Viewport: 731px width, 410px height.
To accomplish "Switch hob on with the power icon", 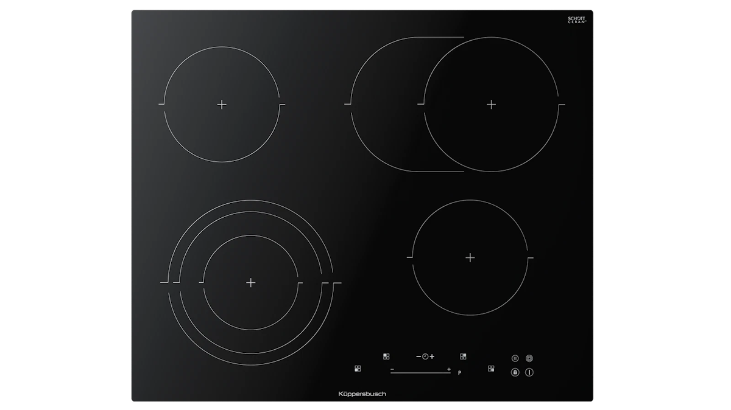I will coord(529,372).
